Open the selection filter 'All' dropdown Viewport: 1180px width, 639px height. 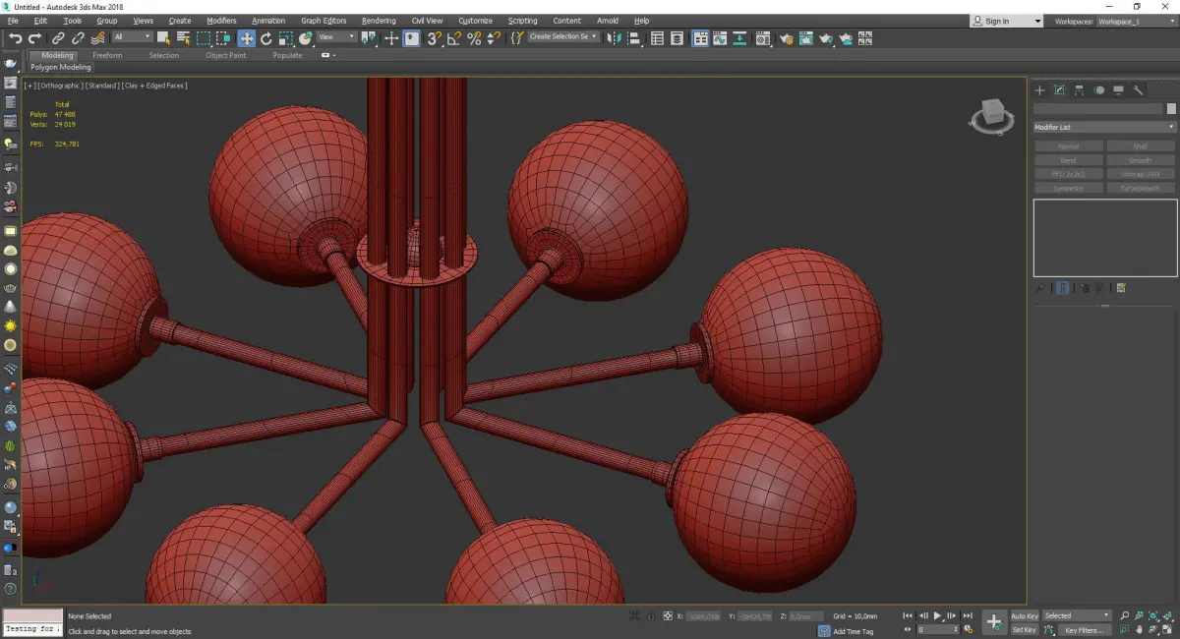pyautogui.click(x=132, y=37)
